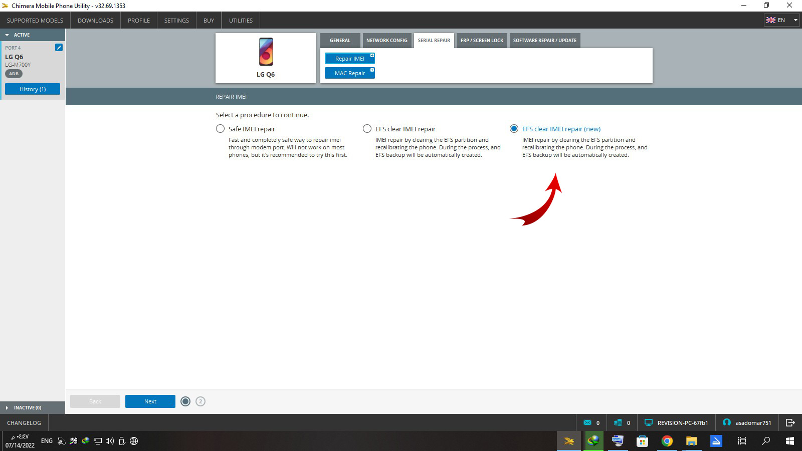Open the Utilities menu
The width and height of the screenshot is (802, 451).
coord(241,21)
